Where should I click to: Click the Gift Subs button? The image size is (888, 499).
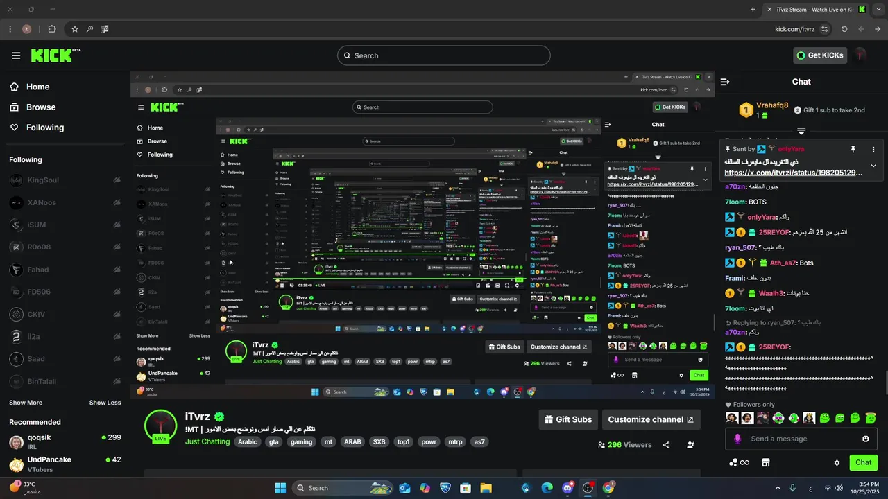click(568, 419)
